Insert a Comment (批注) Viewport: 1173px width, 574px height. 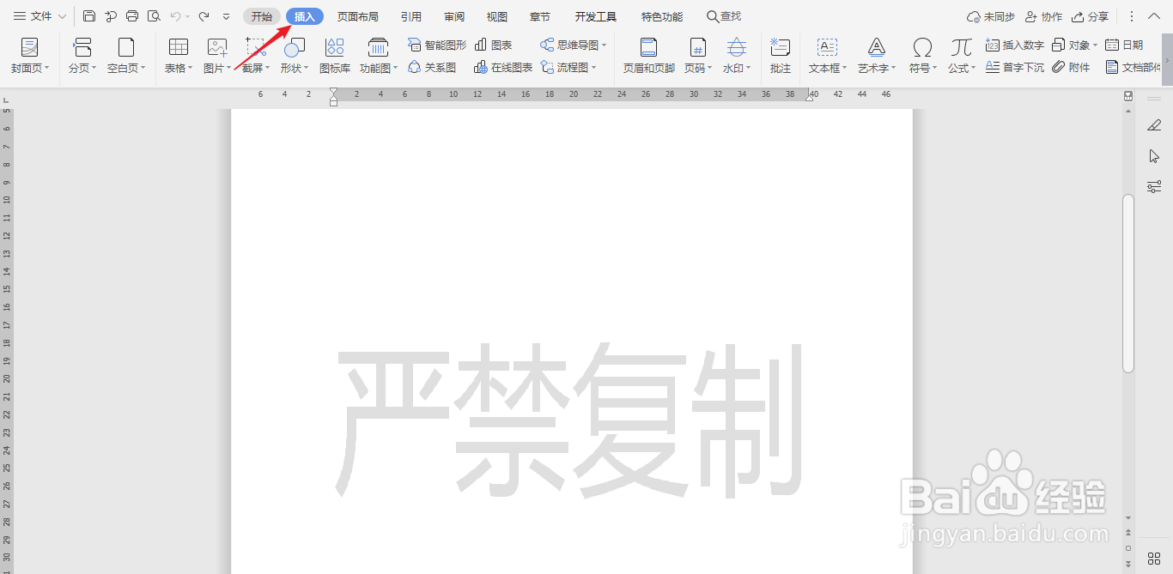click(781, 55)
